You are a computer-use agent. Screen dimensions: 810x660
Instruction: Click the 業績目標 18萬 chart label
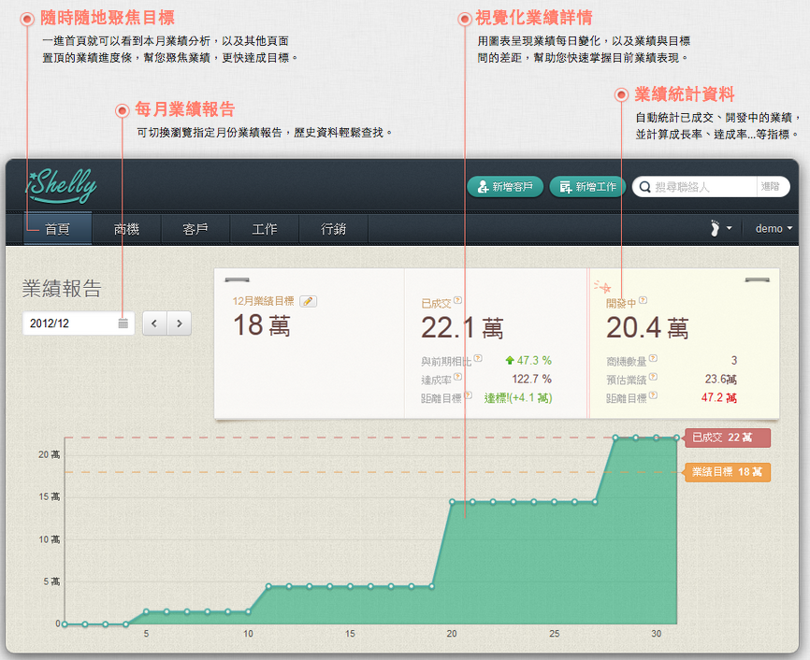tap(728, 472)
